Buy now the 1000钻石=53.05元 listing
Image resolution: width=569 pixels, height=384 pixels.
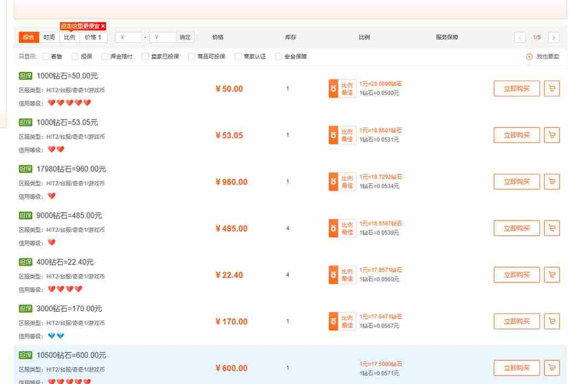(517, 135)
